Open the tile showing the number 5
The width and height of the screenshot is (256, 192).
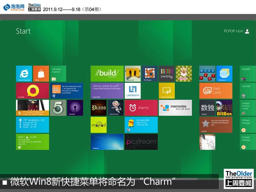(x=58, y=108)
